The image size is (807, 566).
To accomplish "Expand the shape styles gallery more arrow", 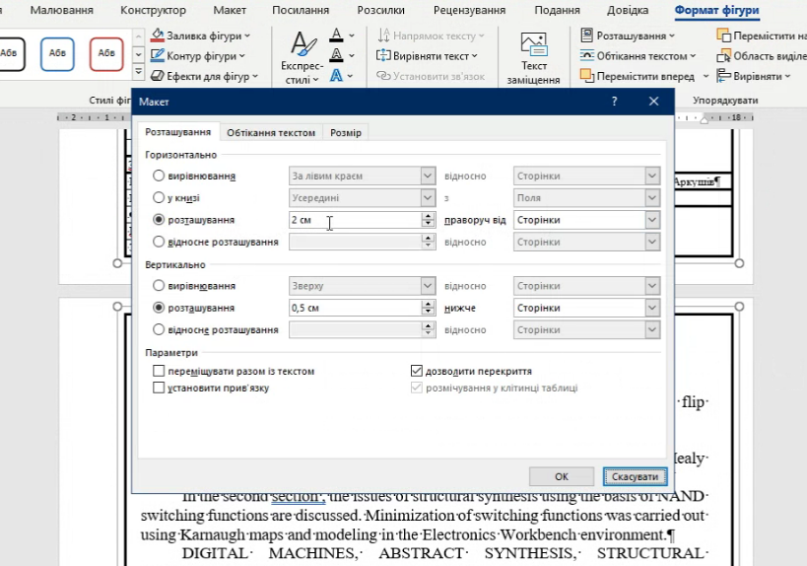I will pos(139,72).
